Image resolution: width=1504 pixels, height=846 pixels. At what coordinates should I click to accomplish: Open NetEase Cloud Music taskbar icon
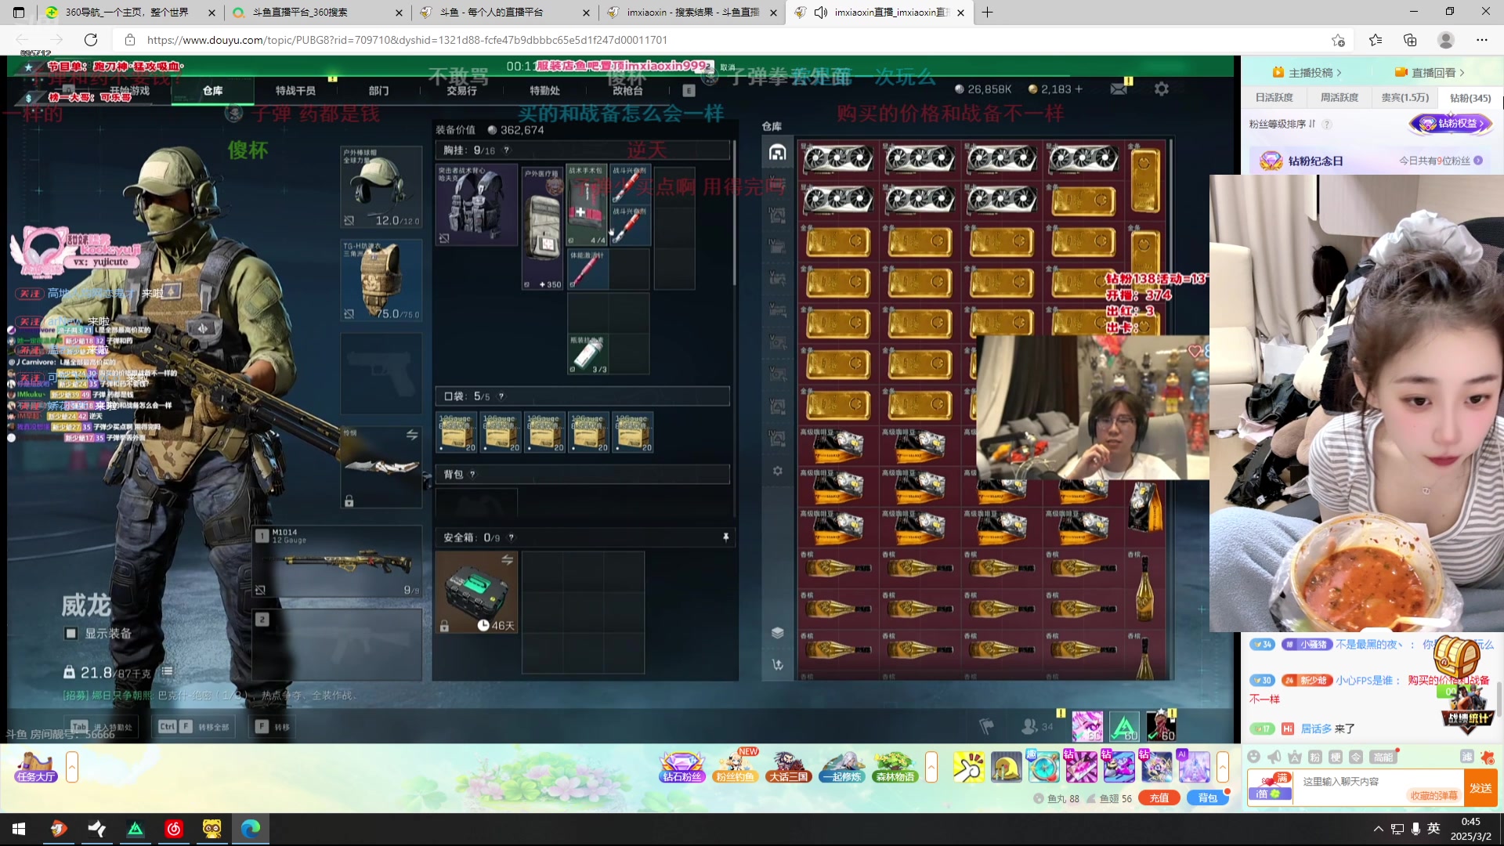[174, 829]
